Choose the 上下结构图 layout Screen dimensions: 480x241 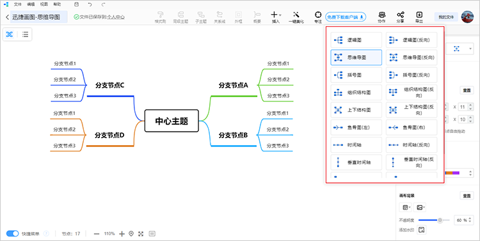[356, 109]
